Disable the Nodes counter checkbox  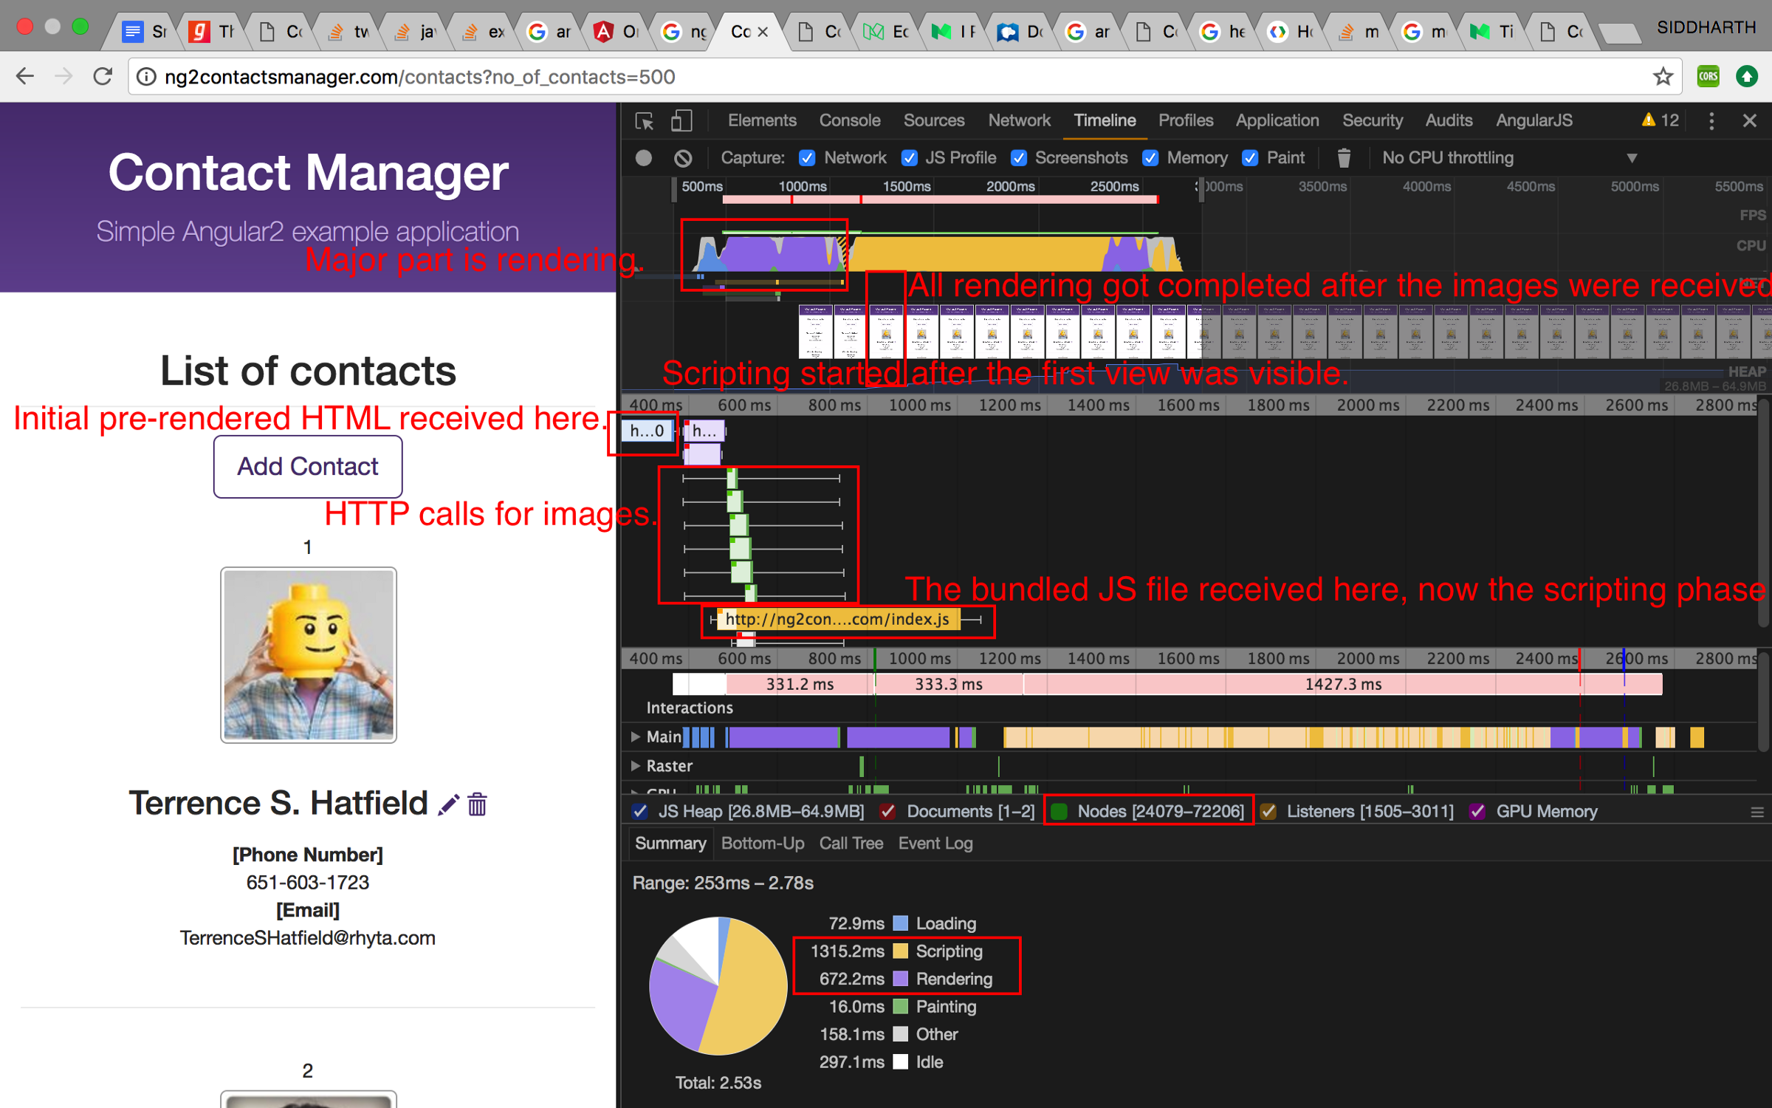point(1059,812)
